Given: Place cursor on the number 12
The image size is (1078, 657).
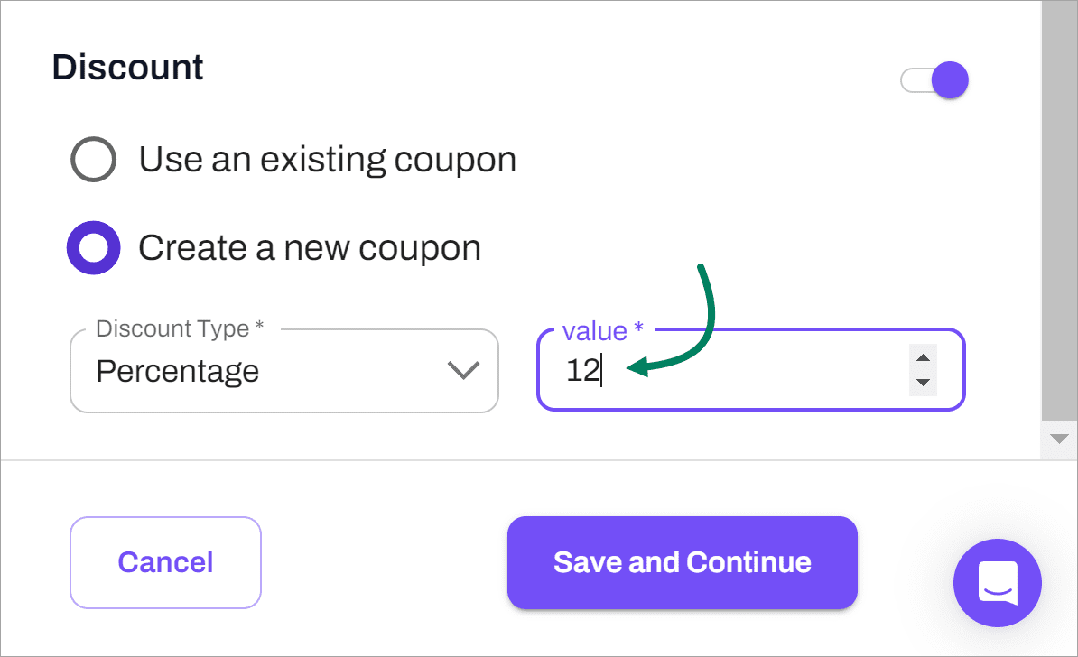Looking at the screenshot, I should point(582,371).
